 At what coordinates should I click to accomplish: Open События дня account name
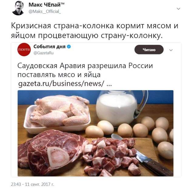point(49,47)
